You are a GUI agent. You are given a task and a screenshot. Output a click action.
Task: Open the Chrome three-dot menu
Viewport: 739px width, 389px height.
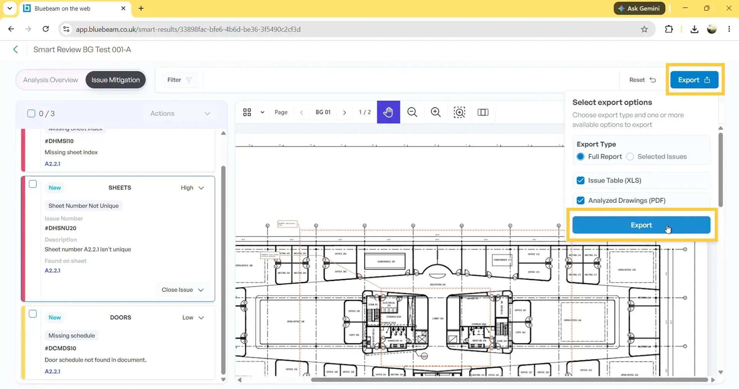tap(729, 29)
